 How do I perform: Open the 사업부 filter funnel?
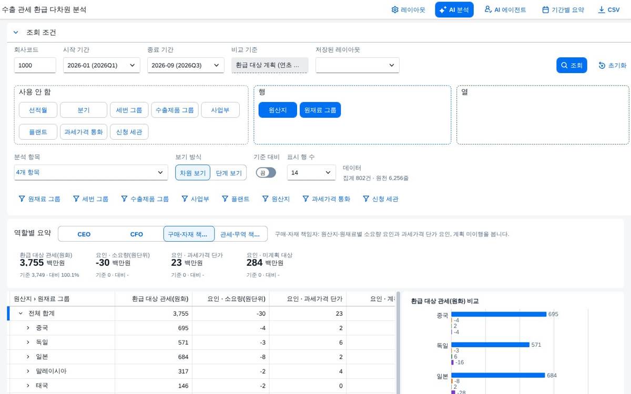(195, 199)
